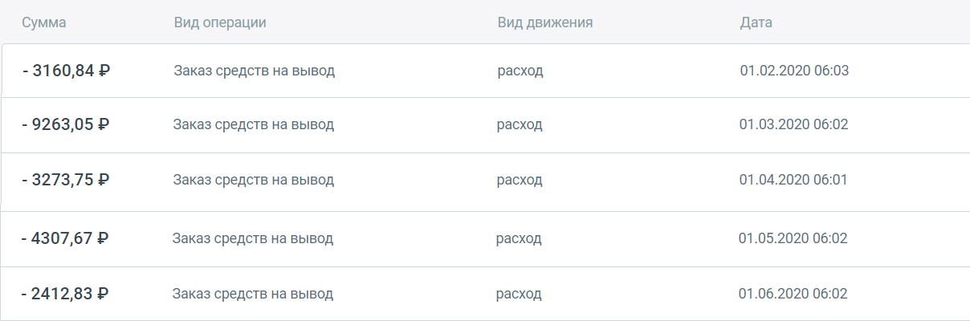
Task: Select the -3160,84 ₽ amount
Action: point(67,71)
